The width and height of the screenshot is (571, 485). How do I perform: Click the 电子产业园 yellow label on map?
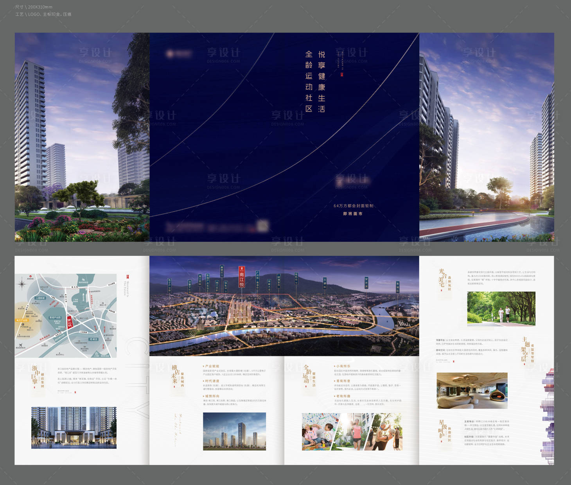click(x=22, y=320)
